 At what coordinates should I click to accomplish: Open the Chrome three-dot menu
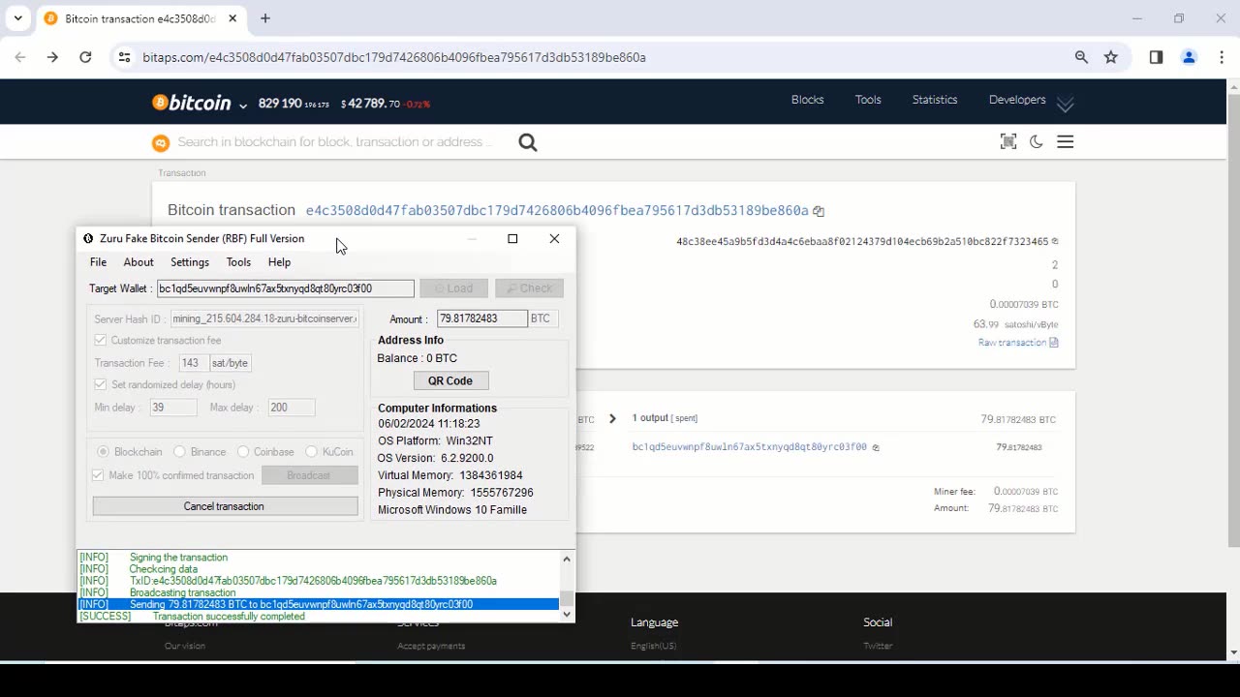tap(1222, 57)
